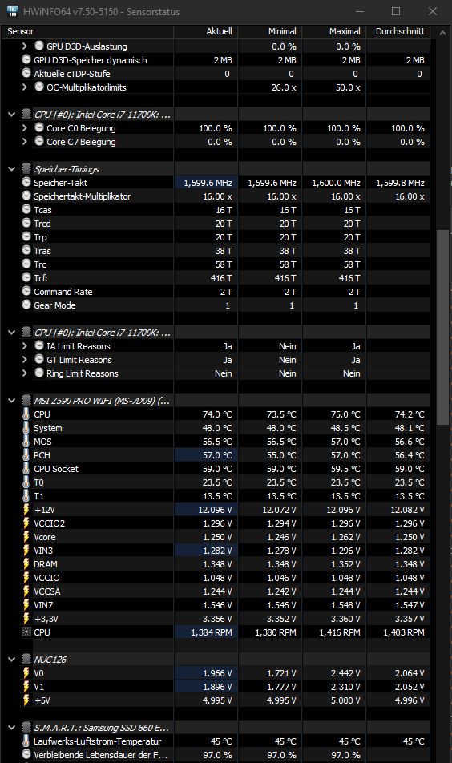The height and width of the screenshot is (763, 452).
Task: Click the icon beside Gear Mode
Action: coord(26,305)
